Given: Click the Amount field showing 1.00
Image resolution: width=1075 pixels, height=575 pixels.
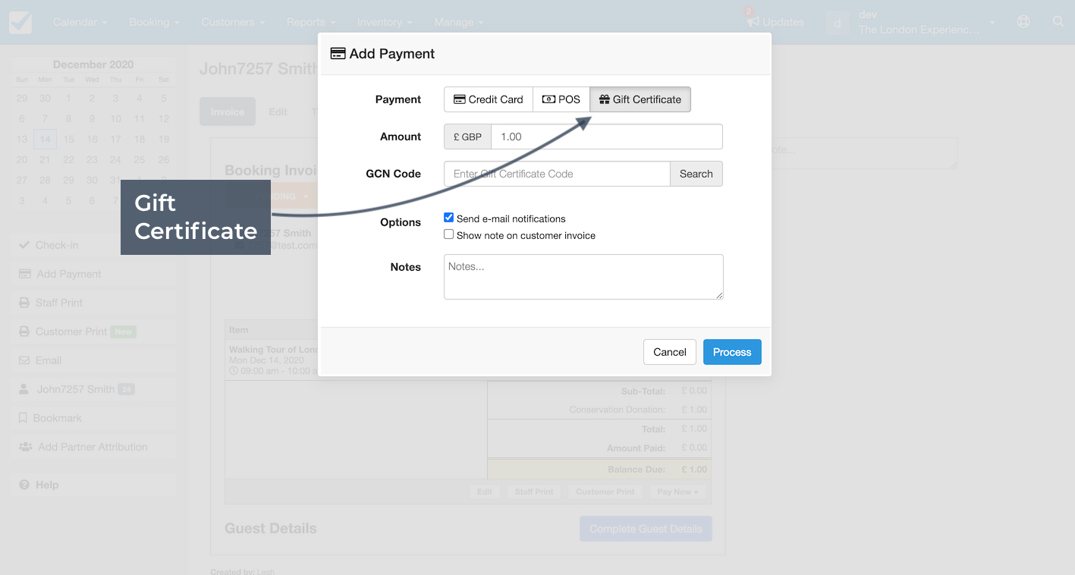Looking at the screenshot, I should pyautogui.click(x=607, y=137).
